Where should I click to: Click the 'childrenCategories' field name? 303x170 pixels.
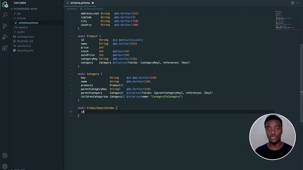(95, 96)
